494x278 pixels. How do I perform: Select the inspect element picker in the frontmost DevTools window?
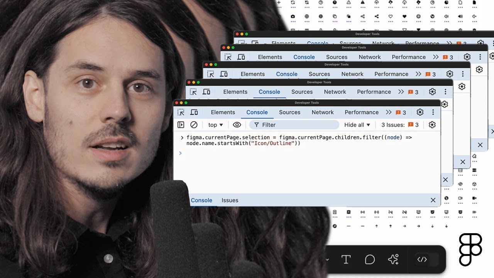(181, 112)
